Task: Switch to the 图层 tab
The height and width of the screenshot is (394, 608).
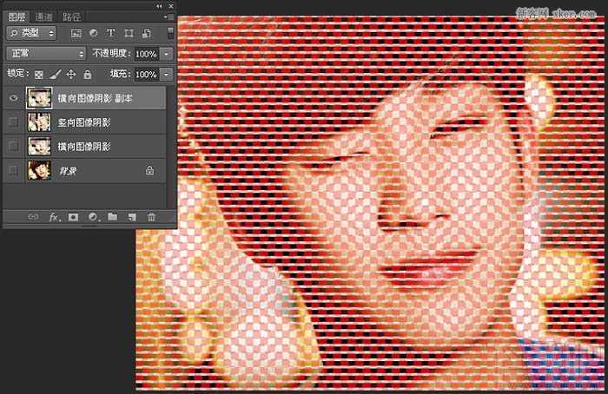Action: [x=17, y=17]
